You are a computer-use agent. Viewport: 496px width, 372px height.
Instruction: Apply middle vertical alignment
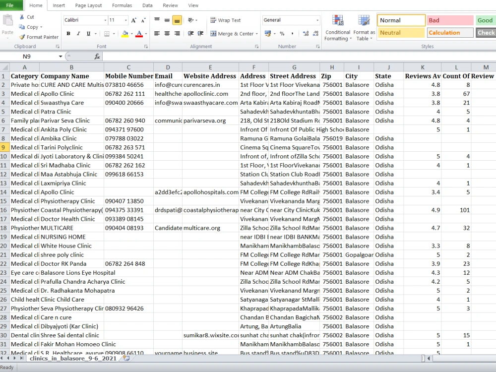point(167,20)
